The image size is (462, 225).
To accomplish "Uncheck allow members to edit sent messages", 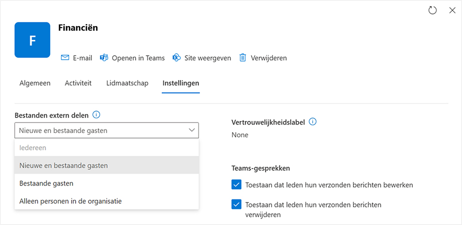I will [x=237, y=185].
